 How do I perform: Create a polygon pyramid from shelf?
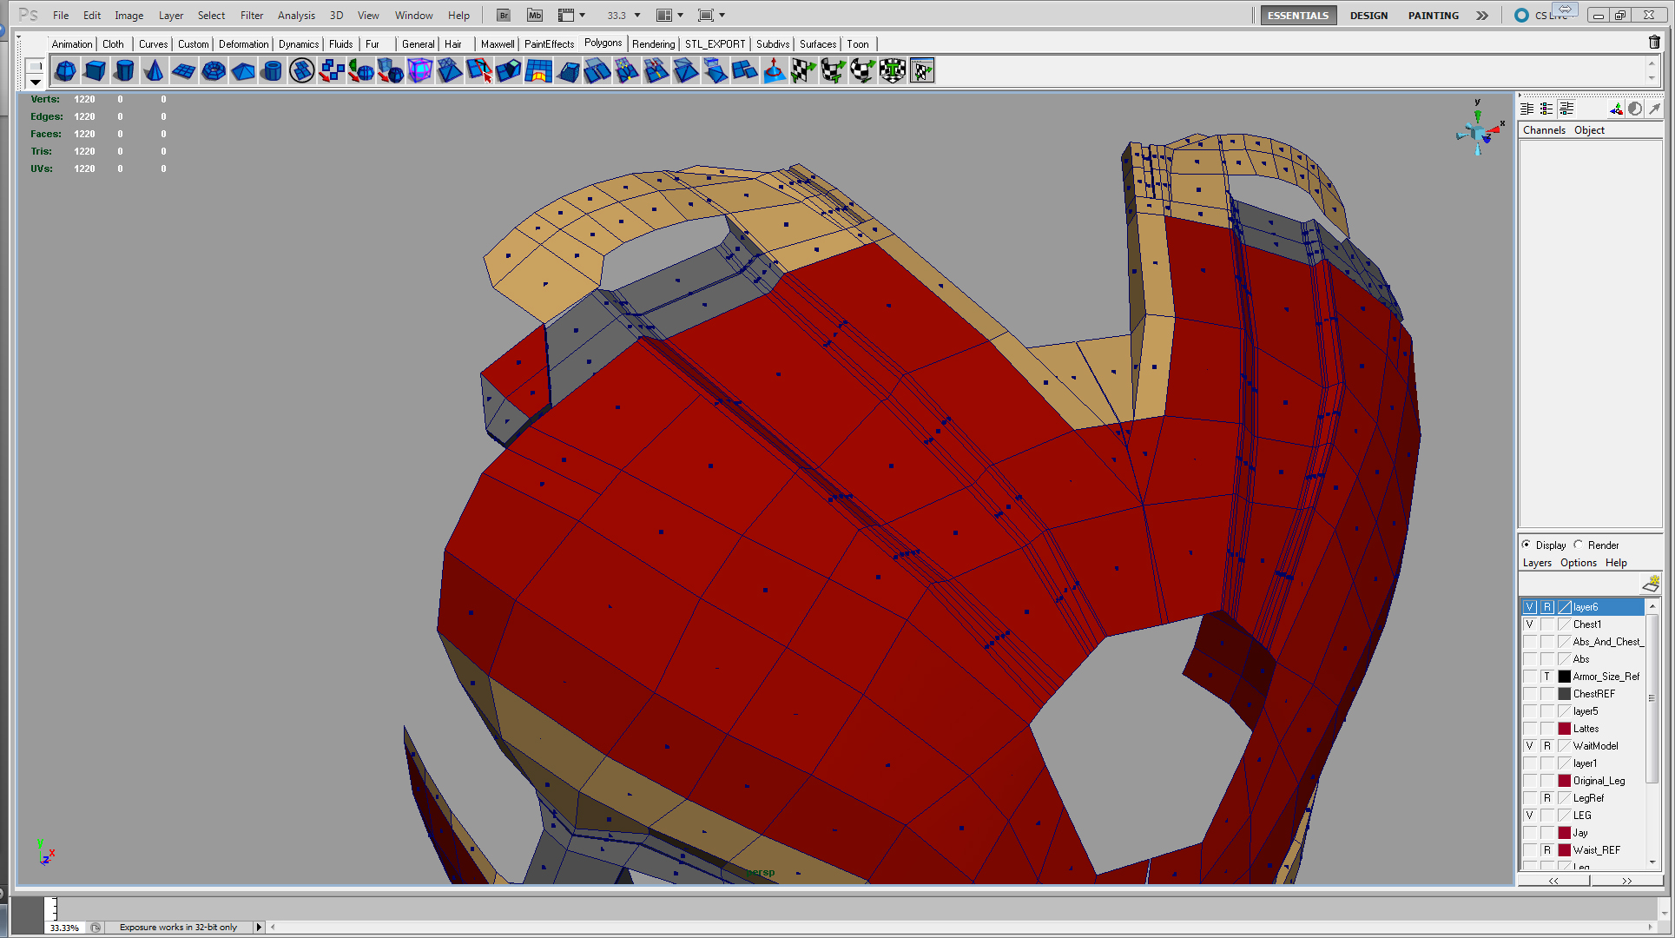(x=243, y=70)
